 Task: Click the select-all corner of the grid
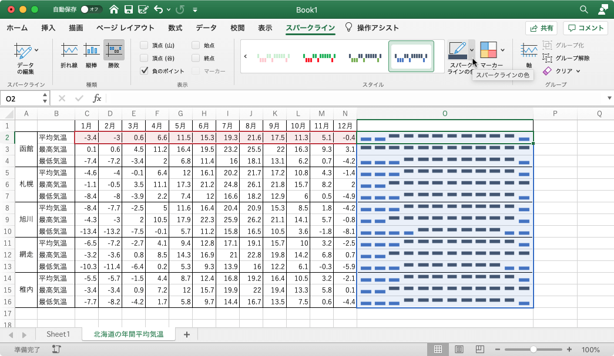[8, 114]
